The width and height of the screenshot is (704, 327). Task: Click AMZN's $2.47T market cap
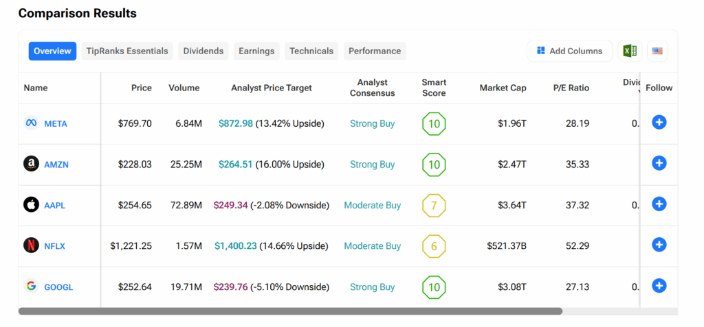(x=511, y=165)
